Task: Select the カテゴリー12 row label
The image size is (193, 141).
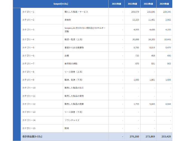Action: tap(29, 104)
